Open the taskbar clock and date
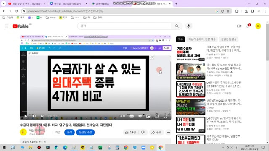Screen dimensions: 269x151 [x=250, y=147]
